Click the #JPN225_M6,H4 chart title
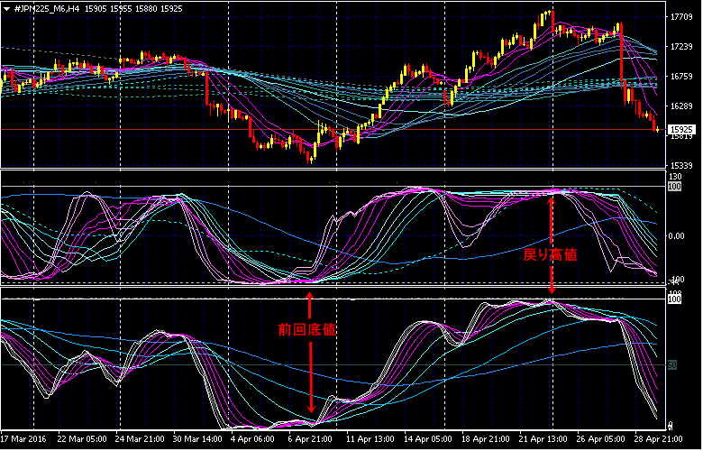Image resolution: width=703 pixels, height=451 pixels. 47,9
